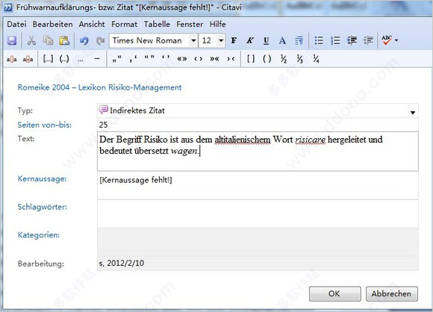Click Citavi window title icon
The width and height of the screenshot is (433, 312).
tap(8, 7)
